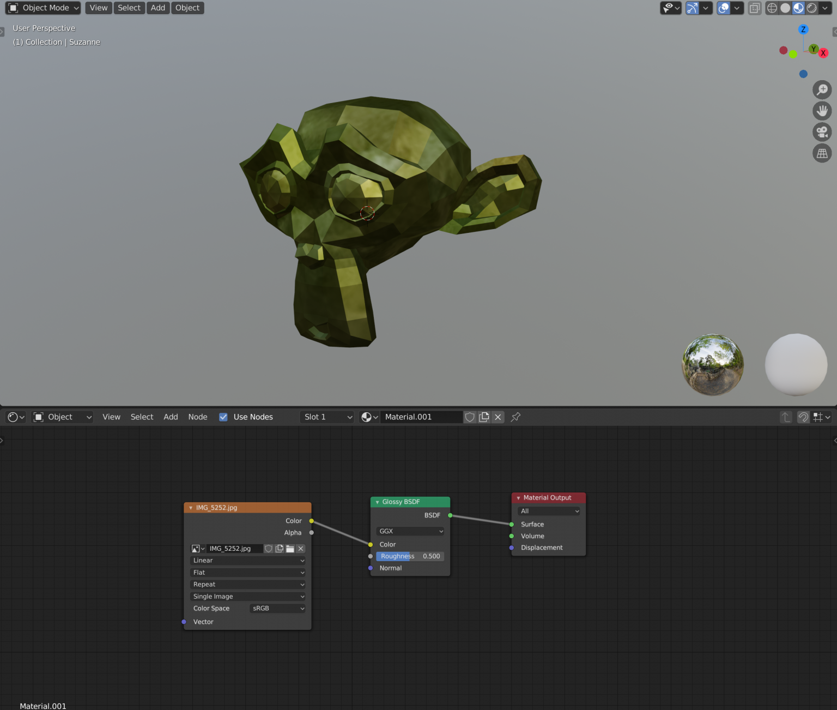Viewport: 837px width, 710px height.
Task: Unlink Material.001 with the X button
Action: [x=498, y=417]
